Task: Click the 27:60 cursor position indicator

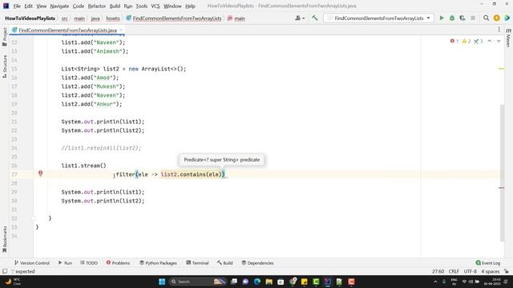Action: [438, 271]
